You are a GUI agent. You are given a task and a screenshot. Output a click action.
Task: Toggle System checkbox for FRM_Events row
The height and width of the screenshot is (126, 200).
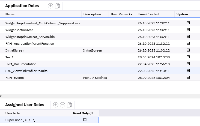click(x=188, y=77)
